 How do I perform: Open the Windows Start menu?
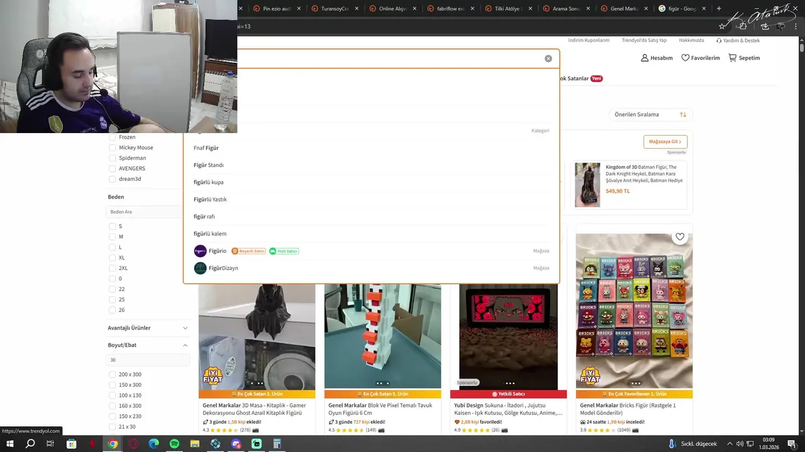pos(9,444)
